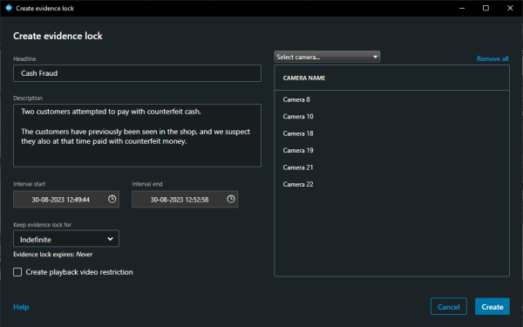Click the Remove all link
Image resolution: width=523 pixels, height=327 pixels.
pos(492,58)
